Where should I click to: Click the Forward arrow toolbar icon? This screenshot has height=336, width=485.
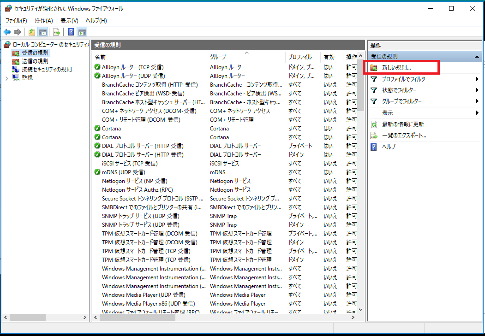[18, 32]
